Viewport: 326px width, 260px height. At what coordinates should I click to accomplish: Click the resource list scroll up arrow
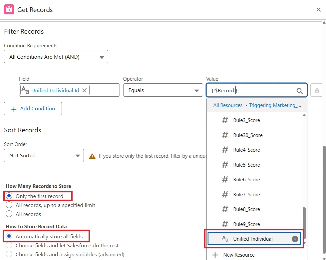pos(304,115)
